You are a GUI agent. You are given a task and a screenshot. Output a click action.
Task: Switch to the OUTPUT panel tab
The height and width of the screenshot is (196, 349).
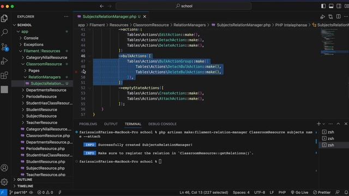(x=111, y=124)
